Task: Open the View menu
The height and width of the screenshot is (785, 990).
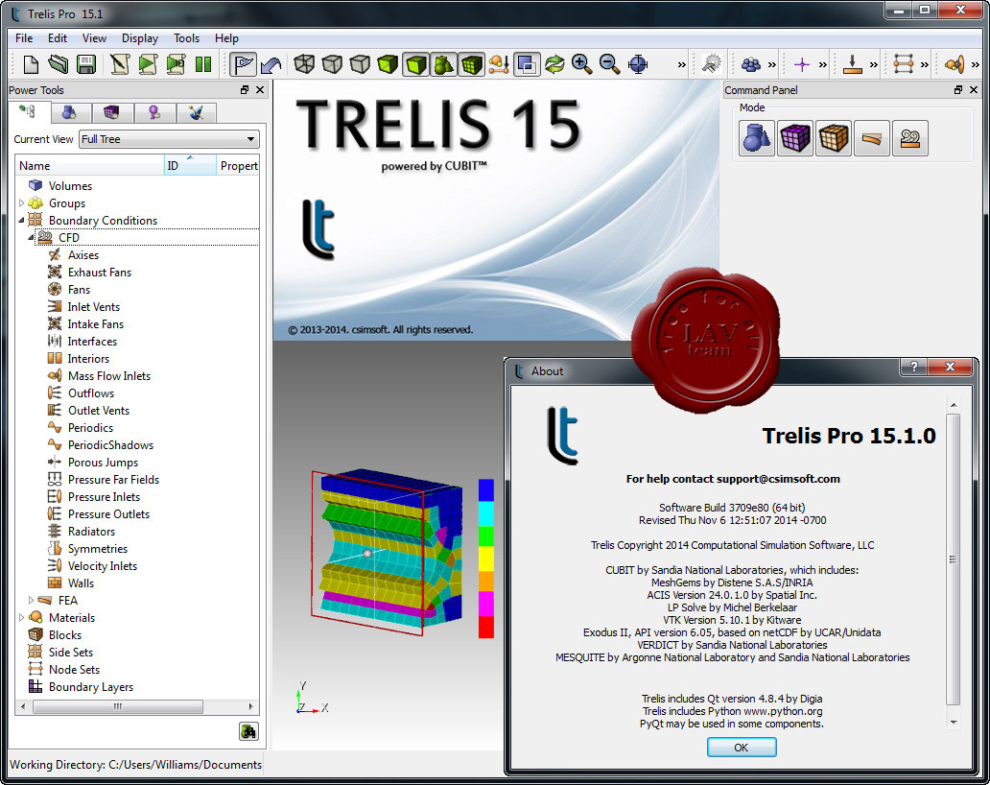Action: 94,37
